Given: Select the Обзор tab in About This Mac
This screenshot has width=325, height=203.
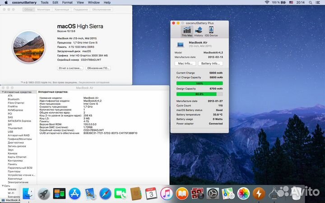Looking at the screenshot, I should click(28, 9).
